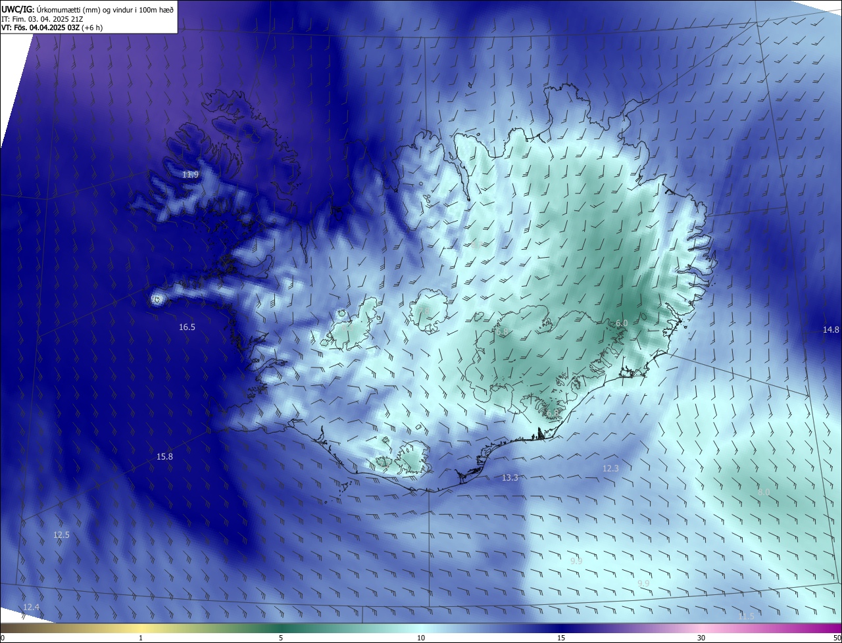Click the 6.0 value over the glacier
Viewport: 842px width, 643px height.
click(x=622, y=323)
